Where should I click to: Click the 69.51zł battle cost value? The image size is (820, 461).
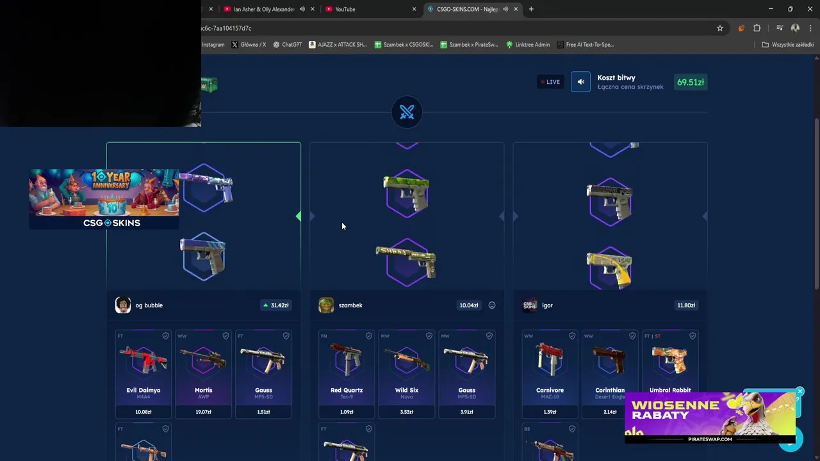pos(691,82)
